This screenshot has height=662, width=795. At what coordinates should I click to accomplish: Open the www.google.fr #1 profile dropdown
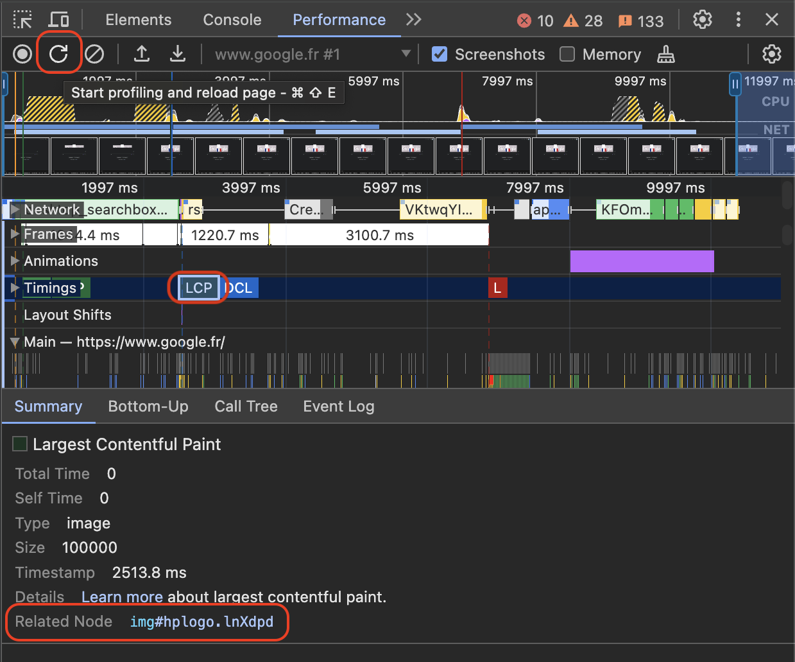coord(406,54)
